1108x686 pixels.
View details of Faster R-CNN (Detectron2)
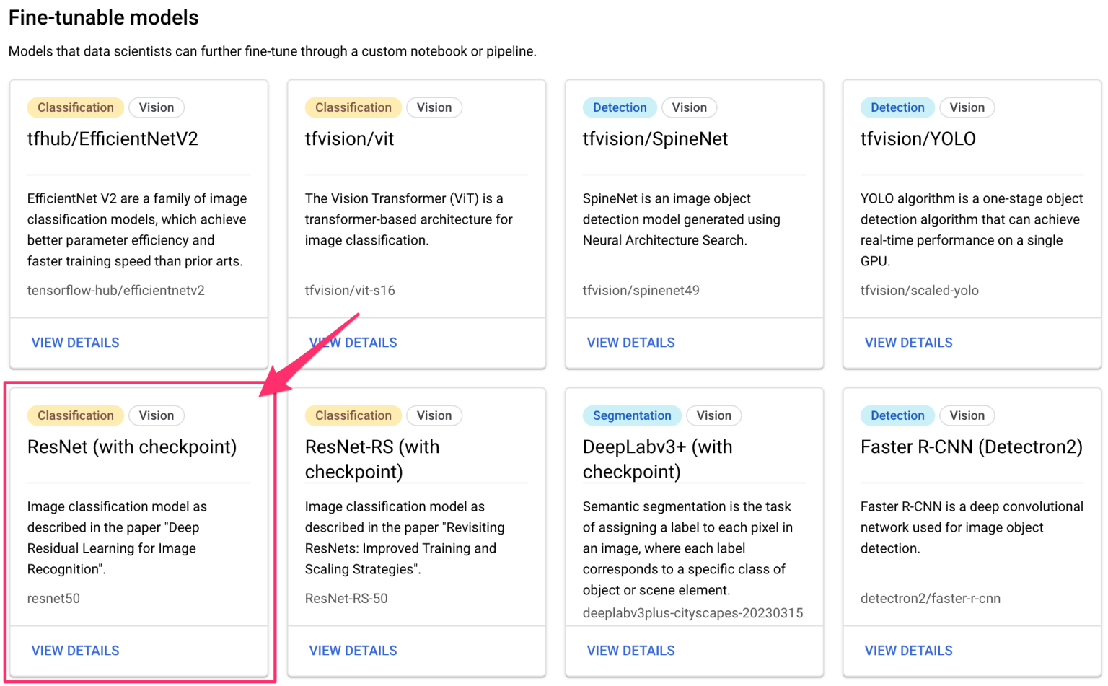click(908, 651)
